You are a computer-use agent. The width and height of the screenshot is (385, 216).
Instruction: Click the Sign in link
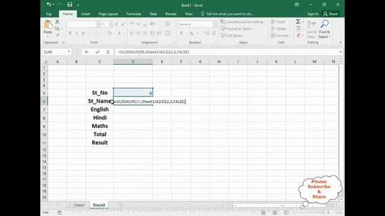click(313, 14)
